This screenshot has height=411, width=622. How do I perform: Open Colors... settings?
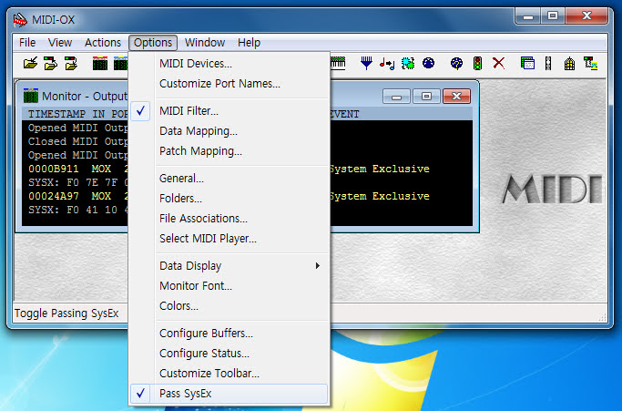[229, 306]
